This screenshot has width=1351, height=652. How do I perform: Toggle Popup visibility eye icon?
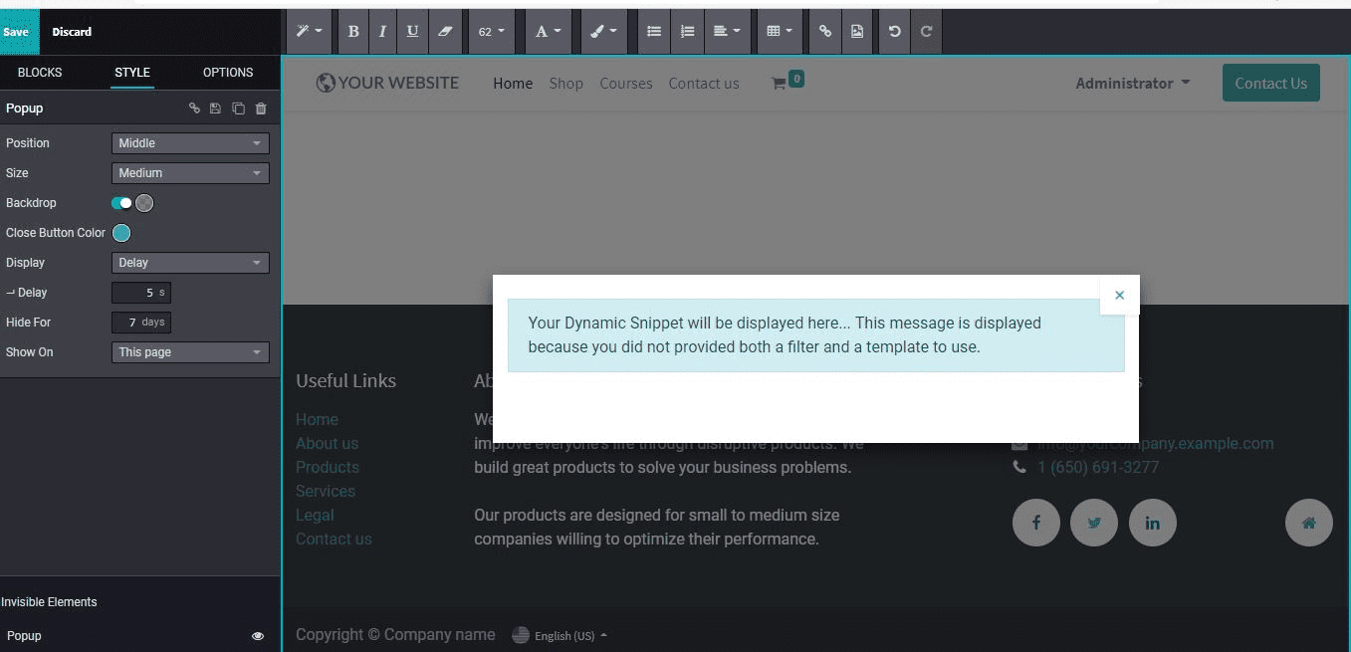(258, 636)
